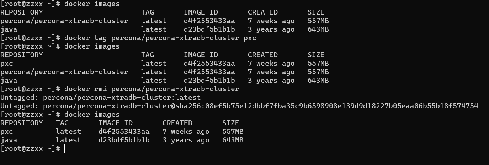Image resolution: width=489 pixels, height=165 pixels.
Task: Click "3 years ago" in the last listing
Action: pos(186,140)
